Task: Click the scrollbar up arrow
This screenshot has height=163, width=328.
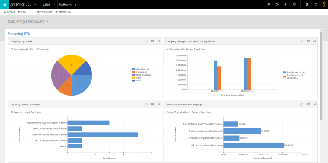Action: point(321,31)
